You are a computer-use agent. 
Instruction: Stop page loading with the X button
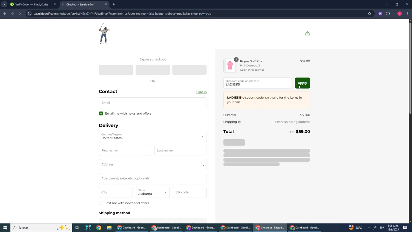[x=20, y=13]
